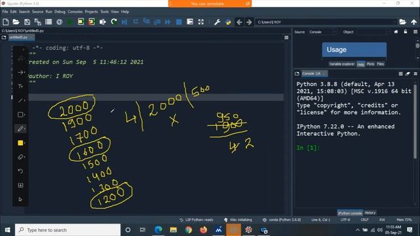Switch to History tab
The image size is (420, 236).
[x=370, y=212]
